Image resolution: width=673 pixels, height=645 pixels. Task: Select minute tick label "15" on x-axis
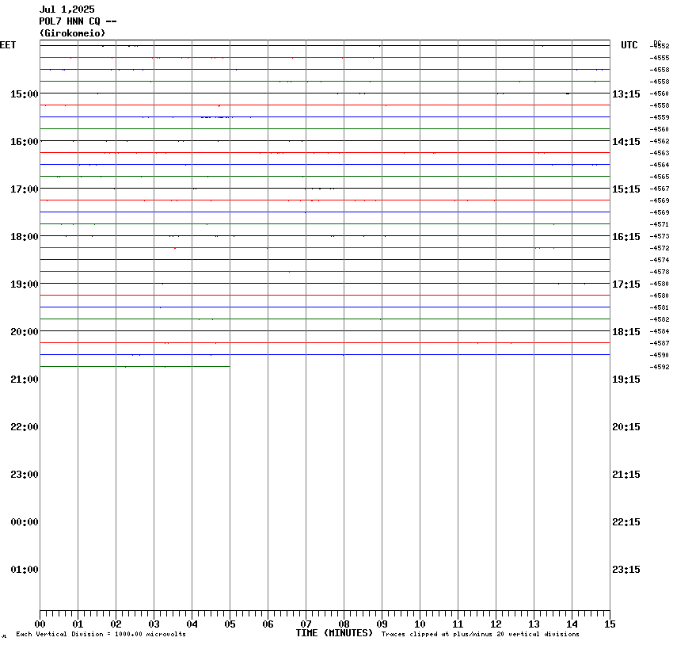click(x=610, y=624)
